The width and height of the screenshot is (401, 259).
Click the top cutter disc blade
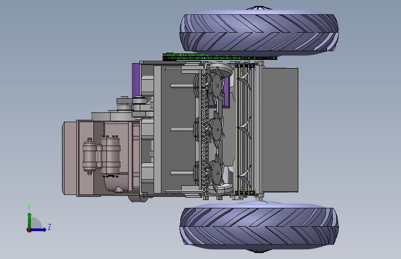click(x=217, y=86)
